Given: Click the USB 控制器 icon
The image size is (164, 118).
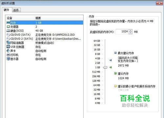Looking at the screenshot, I should tap(8, 47).
